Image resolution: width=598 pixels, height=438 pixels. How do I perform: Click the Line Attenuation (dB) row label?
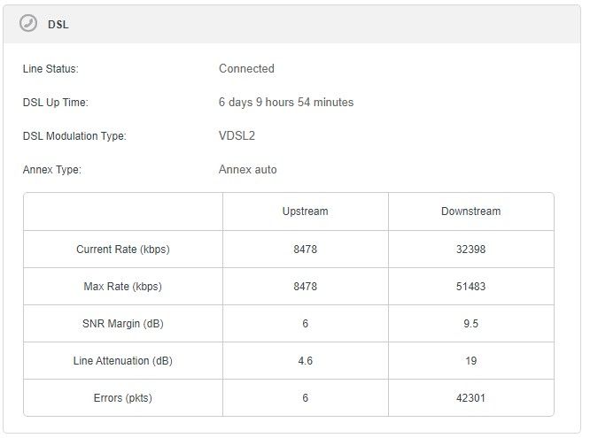tap(122, 361)
